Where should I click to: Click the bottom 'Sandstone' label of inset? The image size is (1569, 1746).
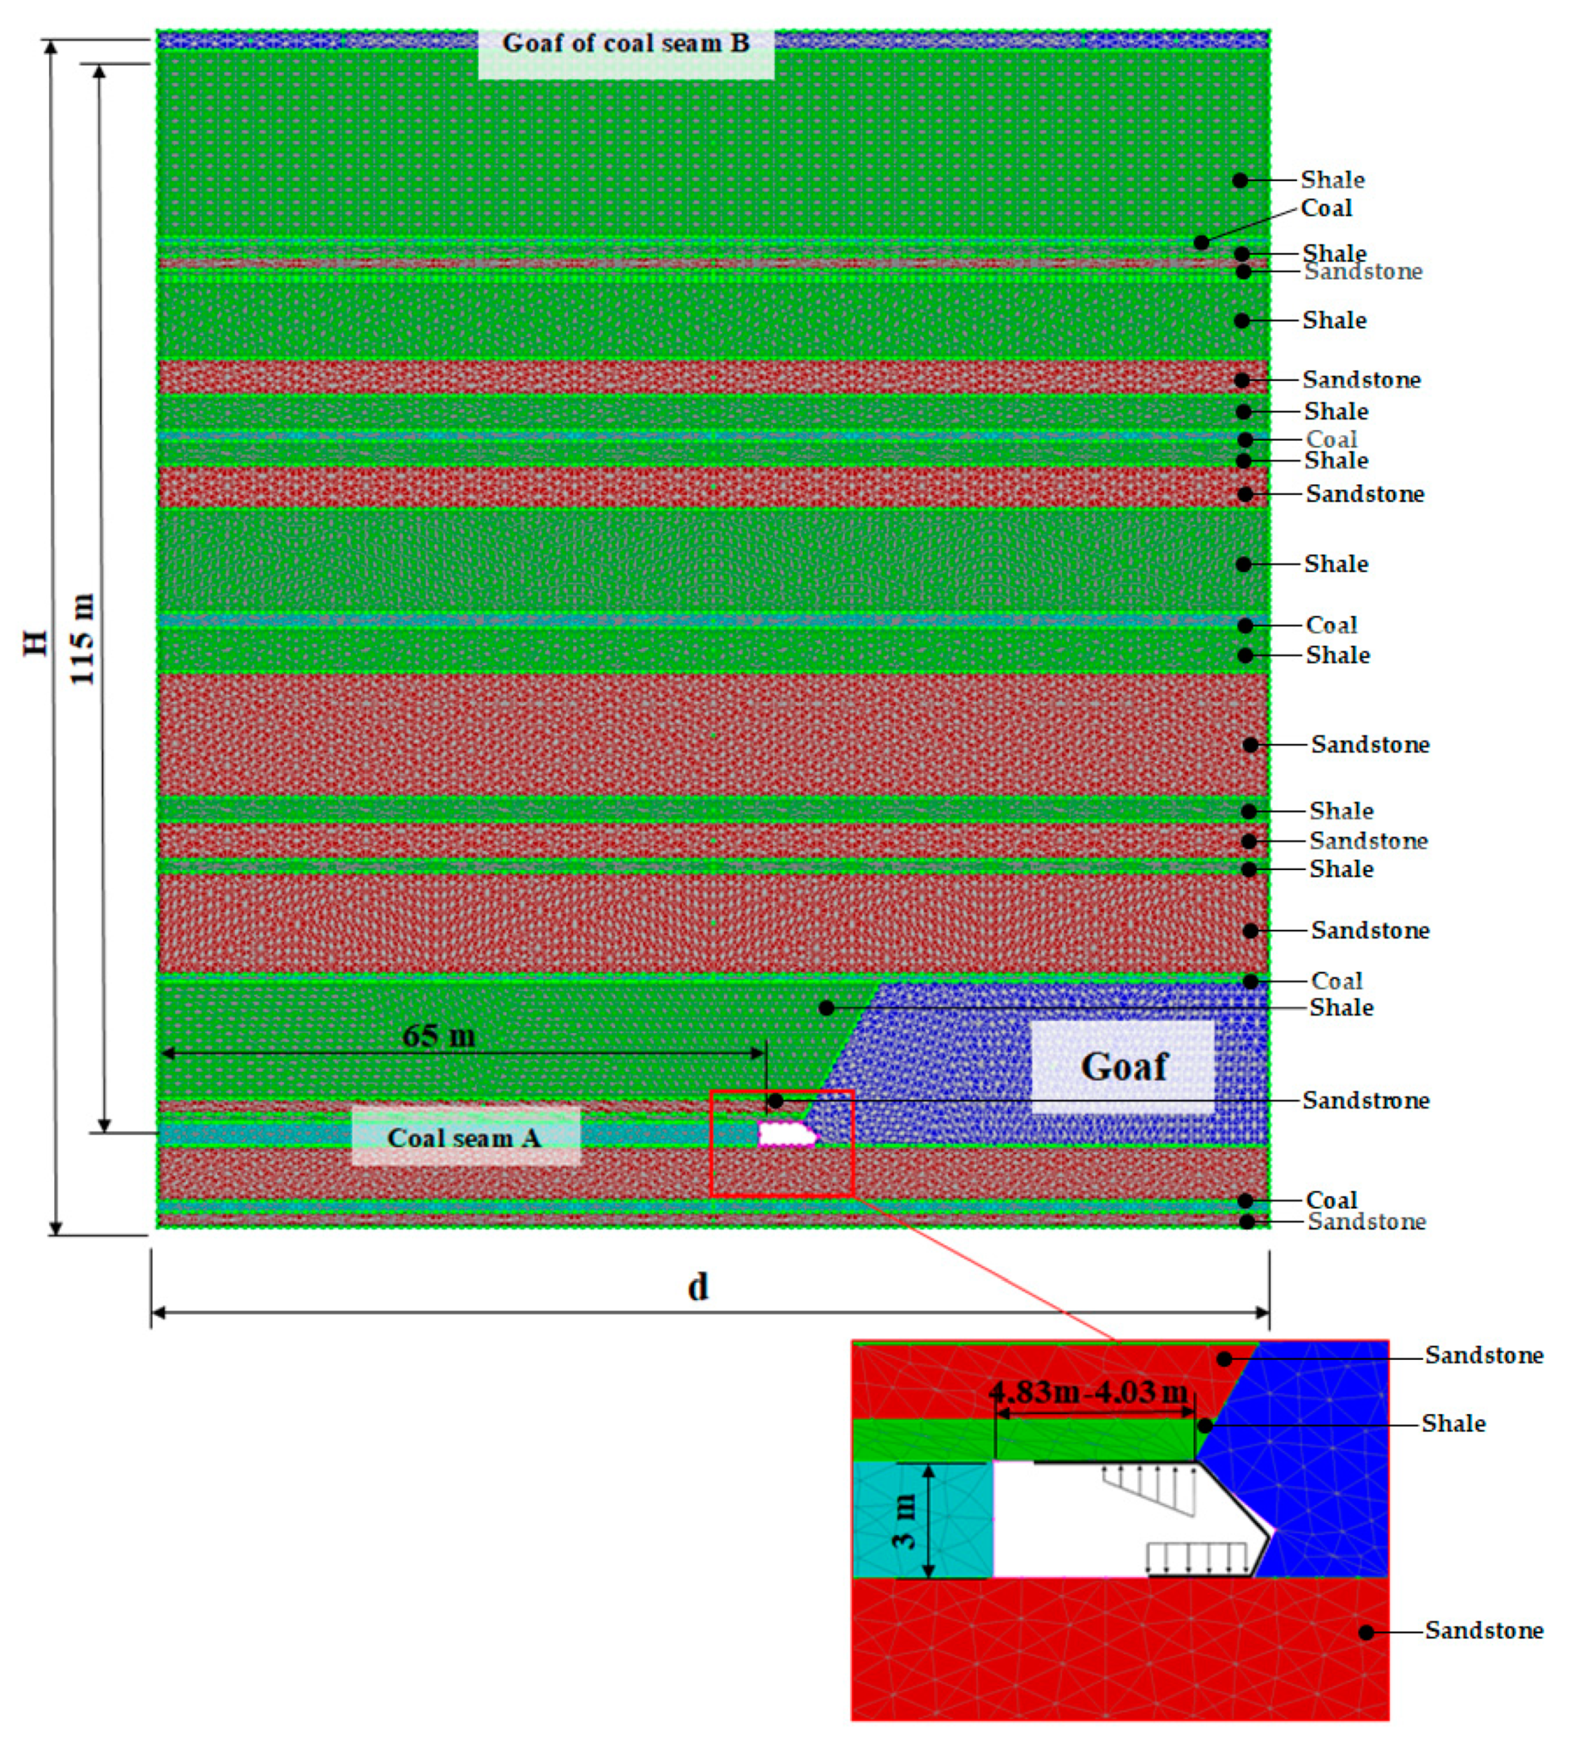(1484, 1631)
